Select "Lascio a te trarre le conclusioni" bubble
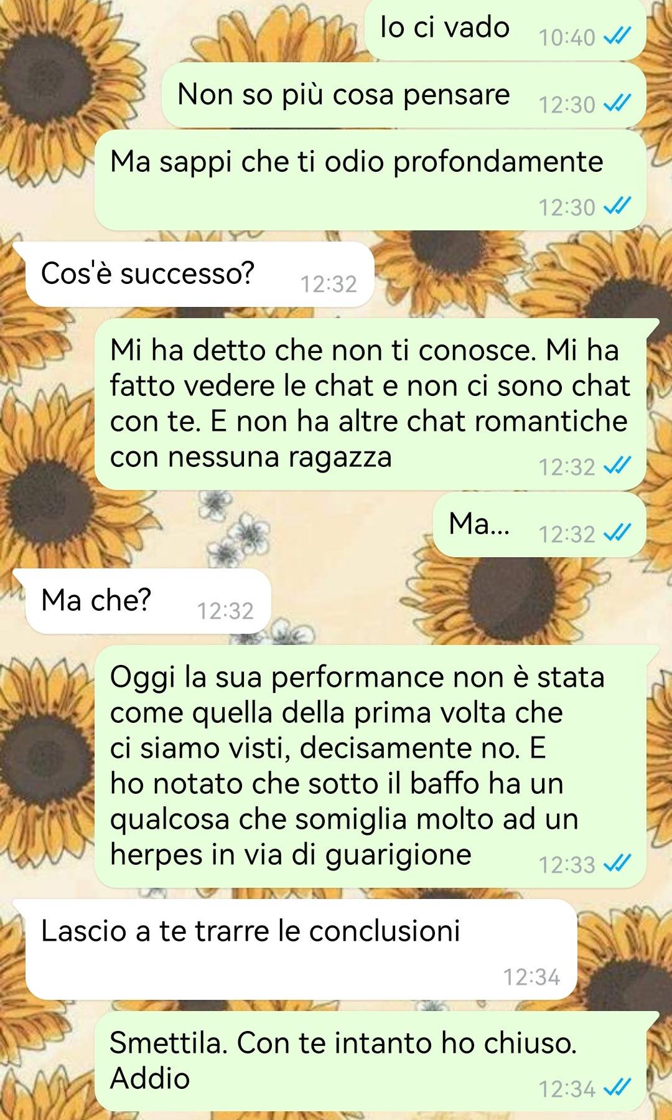672x1120 pixels. coord(301,949)
